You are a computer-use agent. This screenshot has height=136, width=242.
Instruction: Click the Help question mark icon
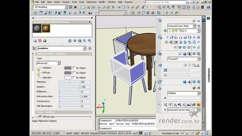(x=208, y=7)
